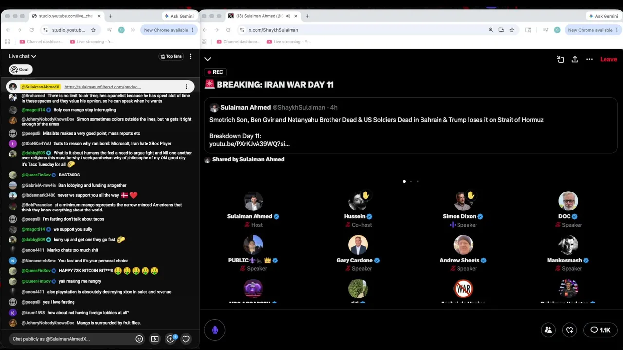The height and width of the screenshot is (350, 623).
Task: Click Ask Gemini in the X window
Action: tap(604, 16)
